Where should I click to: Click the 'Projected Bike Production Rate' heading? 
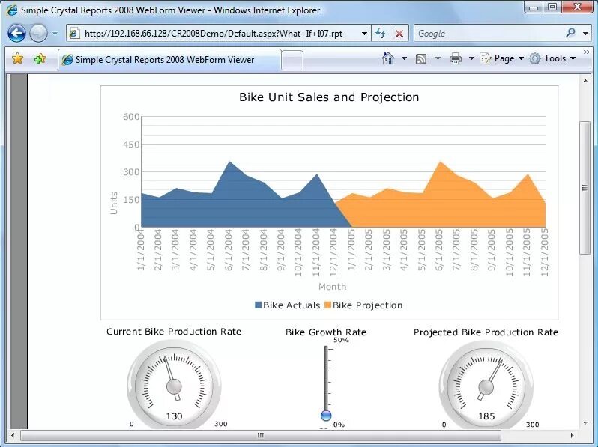pos(486,332)
